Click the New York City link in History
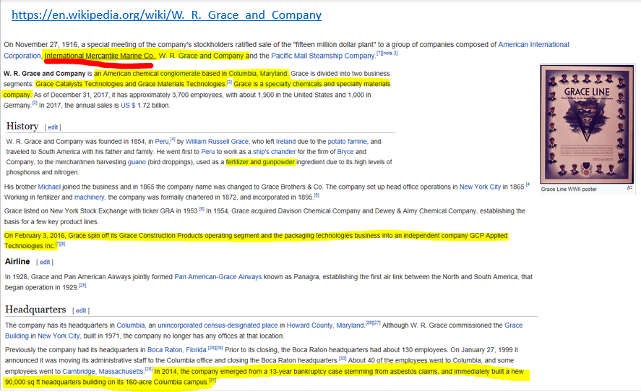Screen dimensions: 641x392 point(480,187)
